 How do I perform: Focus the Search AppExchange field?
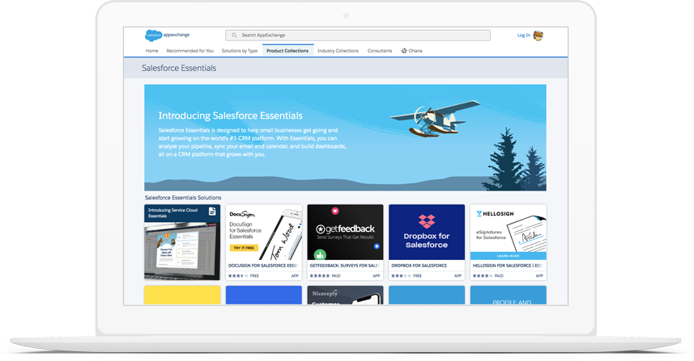pos(358,36)
